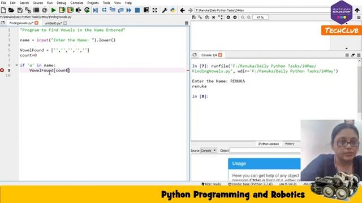Image resolution: width=362 pixels, height=203 pixels.
Task: Switch to FindingVowels.py editor tab
Action: [21, 23]
